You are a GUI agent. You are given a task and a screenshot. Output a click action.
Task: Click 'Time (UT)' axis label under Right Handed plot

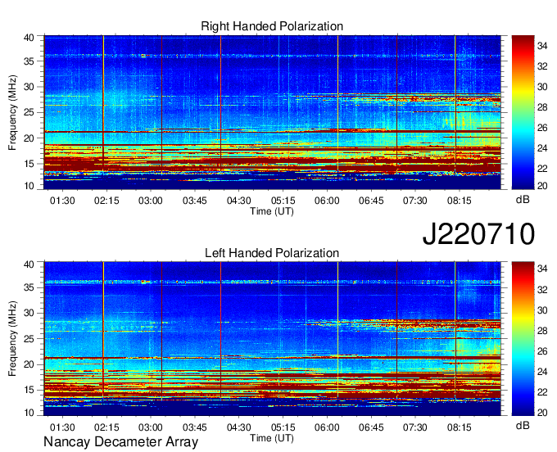[272, 211]
